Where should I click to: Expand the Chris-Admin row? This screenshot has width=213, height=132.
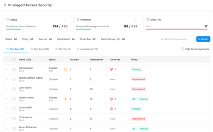click(x=7, y=119)
